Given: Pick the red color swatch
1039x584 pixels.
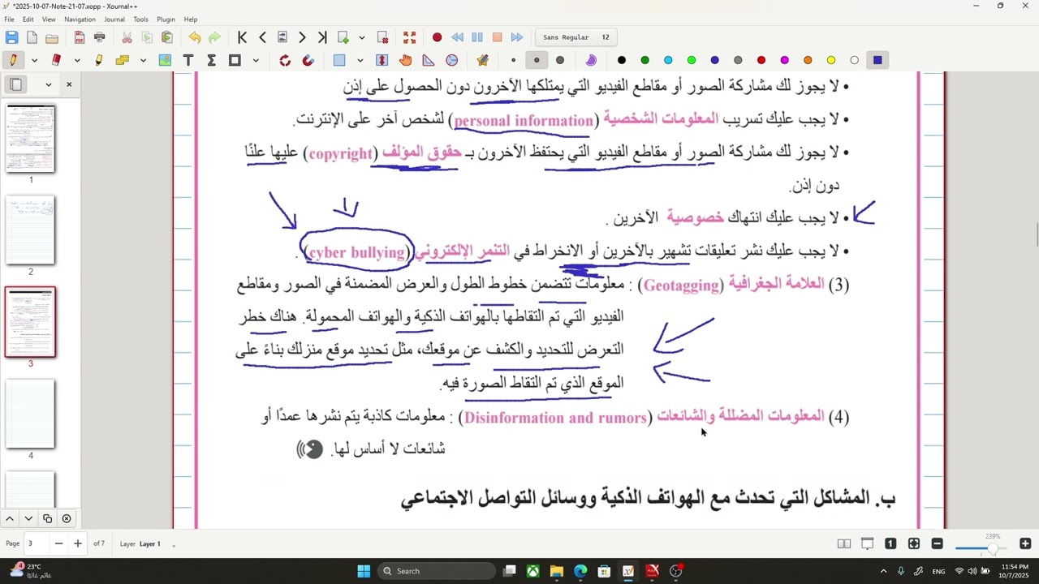Looking at the screenshot, I should [761, 60].
